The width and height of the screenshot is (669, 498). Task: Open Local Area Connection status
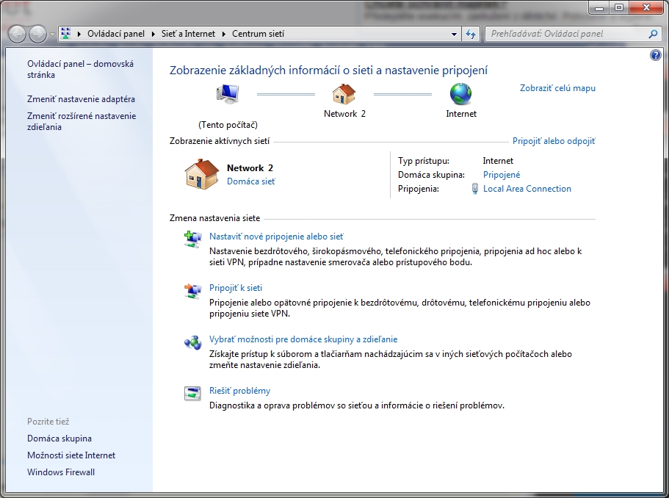coord(527,189)
